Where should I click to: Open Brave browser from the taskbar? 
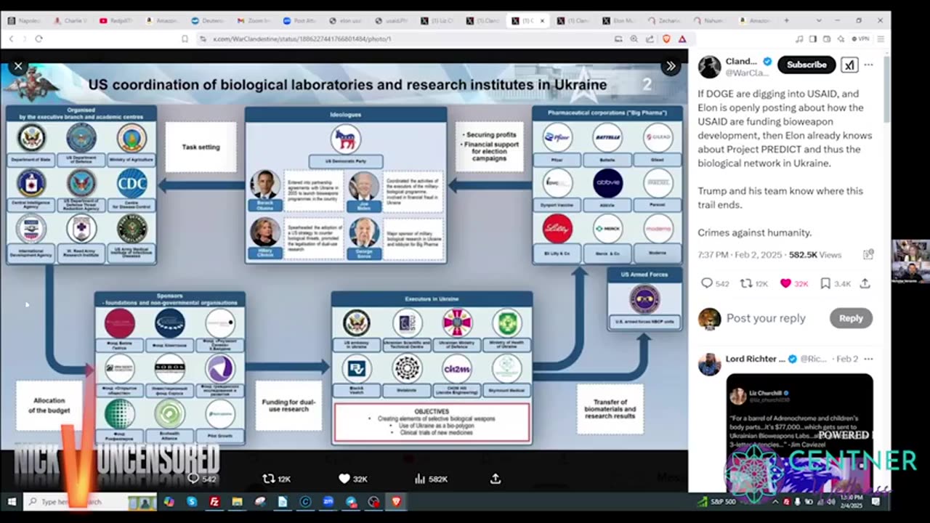coord(396,502)
